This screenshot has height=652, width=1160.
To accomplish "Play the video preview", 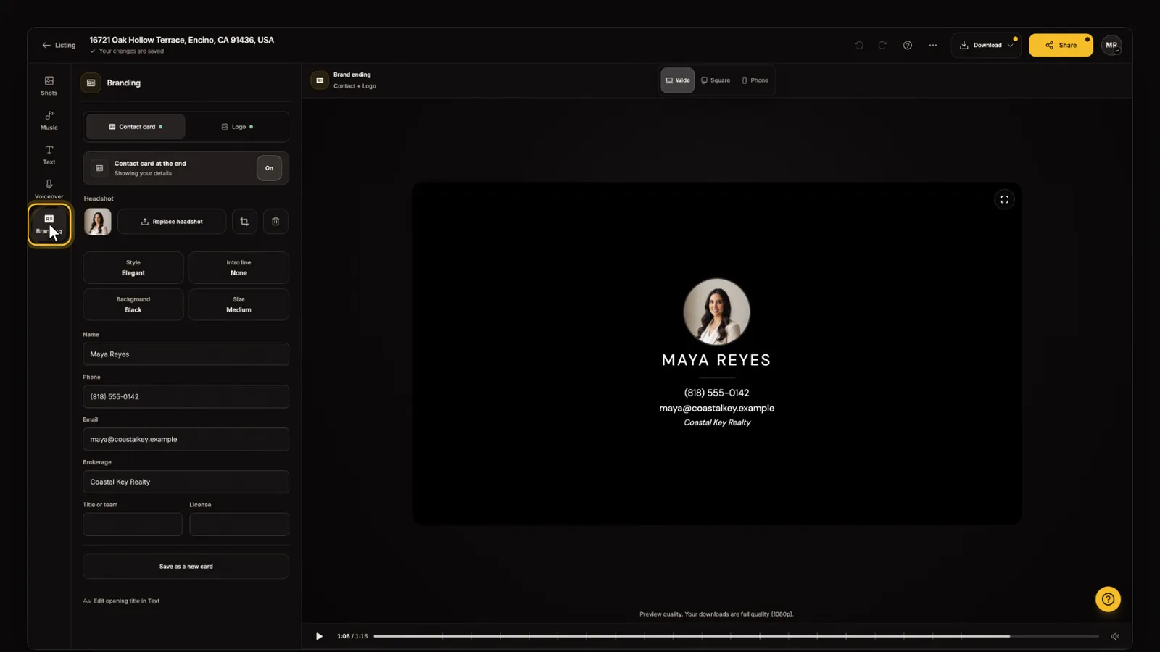I will pyautogui.click(x=319, y=636).
